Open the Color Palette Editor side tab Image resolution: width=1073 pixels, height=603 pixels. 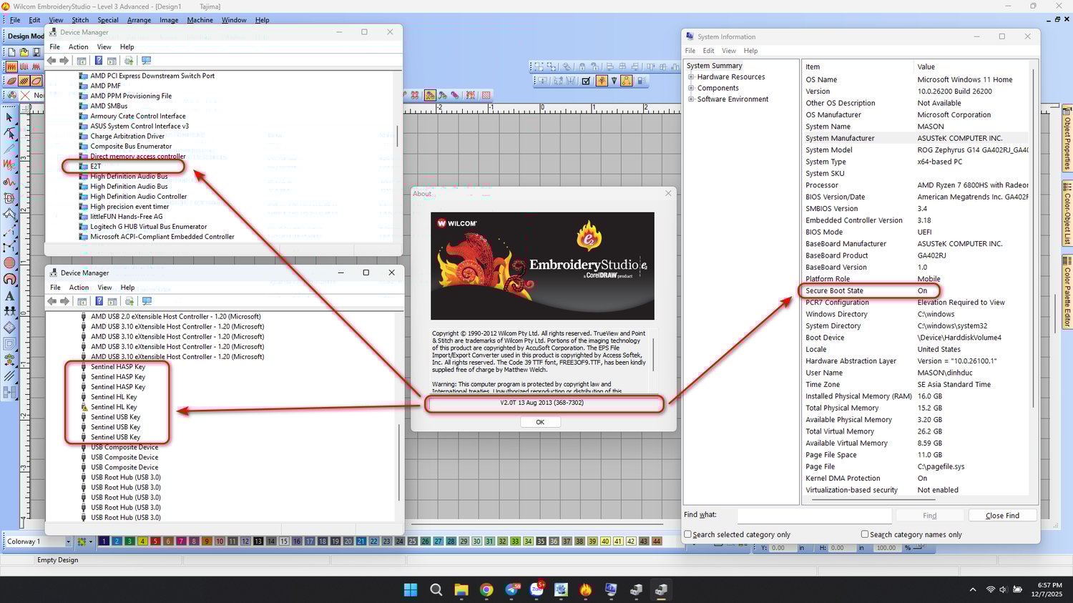tap(1067, 293)
